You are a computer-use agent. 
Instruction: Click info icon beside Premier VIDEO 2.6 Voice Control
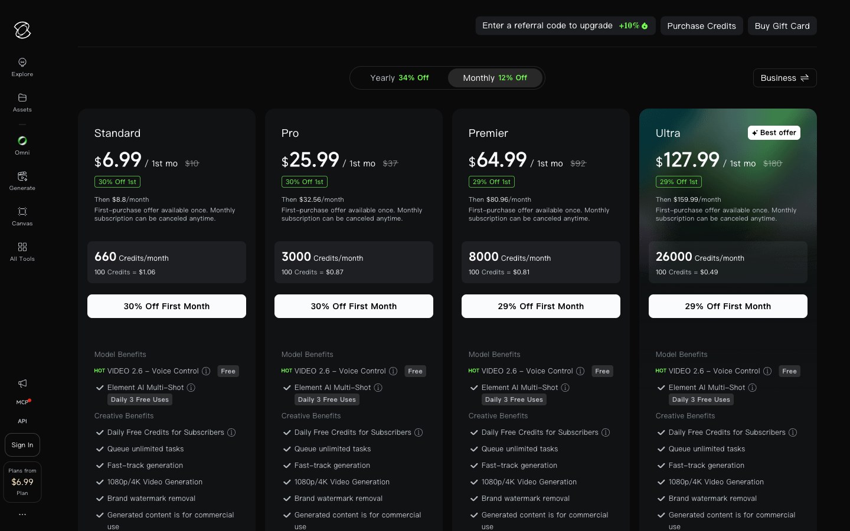tap(580, 371)
